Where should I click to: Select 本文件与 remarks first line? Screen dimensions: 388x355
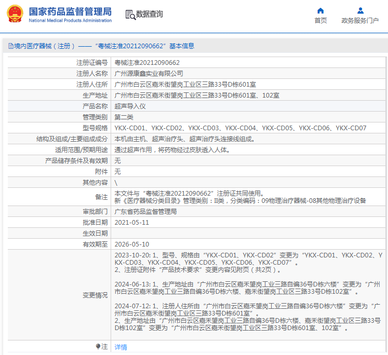point(189,193)
